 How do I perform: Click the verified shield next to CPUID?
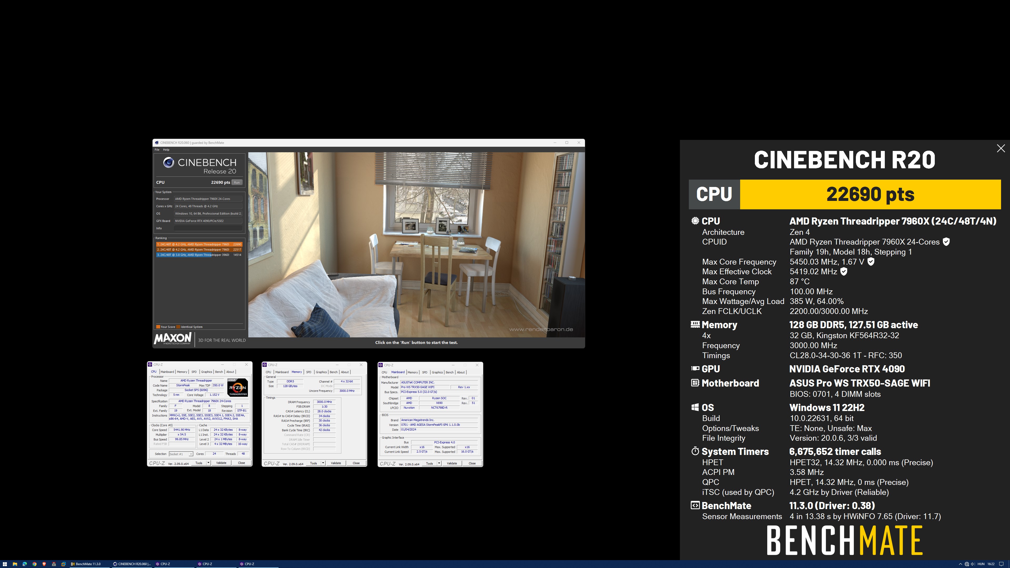(x=946, y=242)
